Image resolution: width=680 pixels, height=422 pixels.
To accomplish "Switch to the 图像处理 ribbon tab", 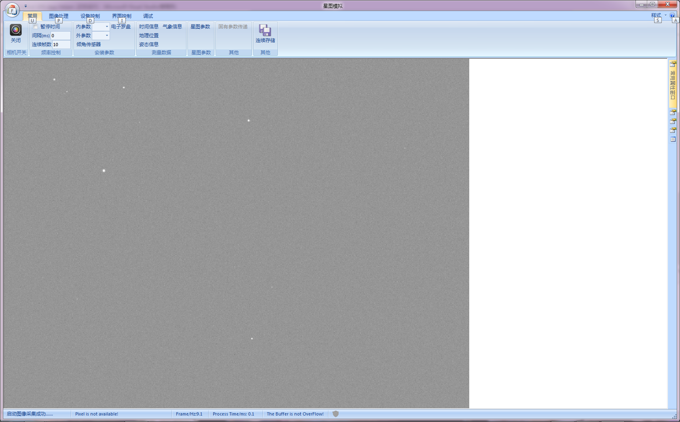I will [x=59, y=16].
